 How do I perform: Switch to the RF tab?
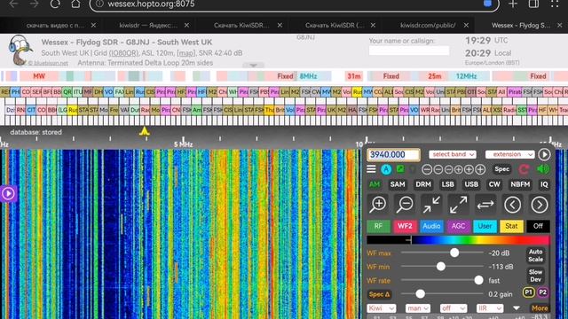click(378, 226)
